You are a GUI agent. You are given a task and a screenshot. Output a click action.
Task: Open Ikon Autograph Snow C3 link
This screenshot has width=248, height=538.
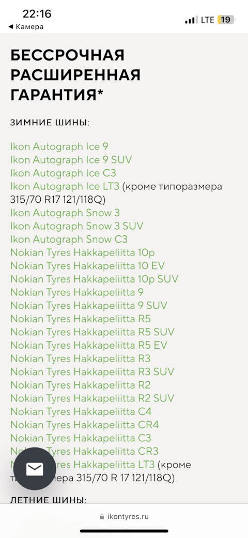[69, 239]
